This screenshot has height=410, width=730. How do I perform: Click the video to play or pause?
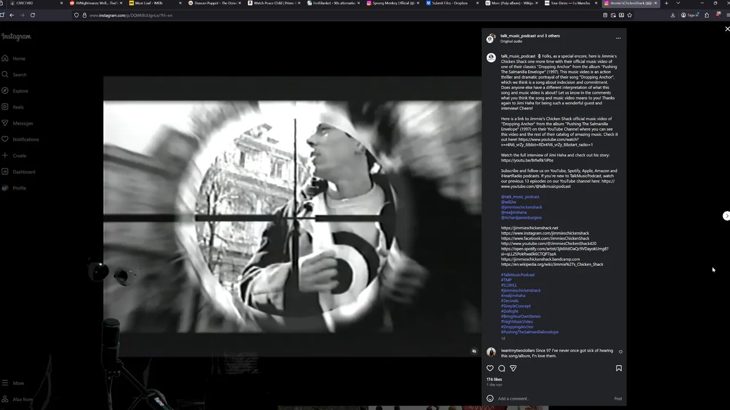coord(292,216)
